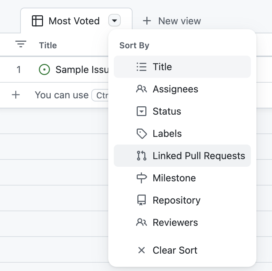
Task: Create a New view
Action: pos(179,21)
